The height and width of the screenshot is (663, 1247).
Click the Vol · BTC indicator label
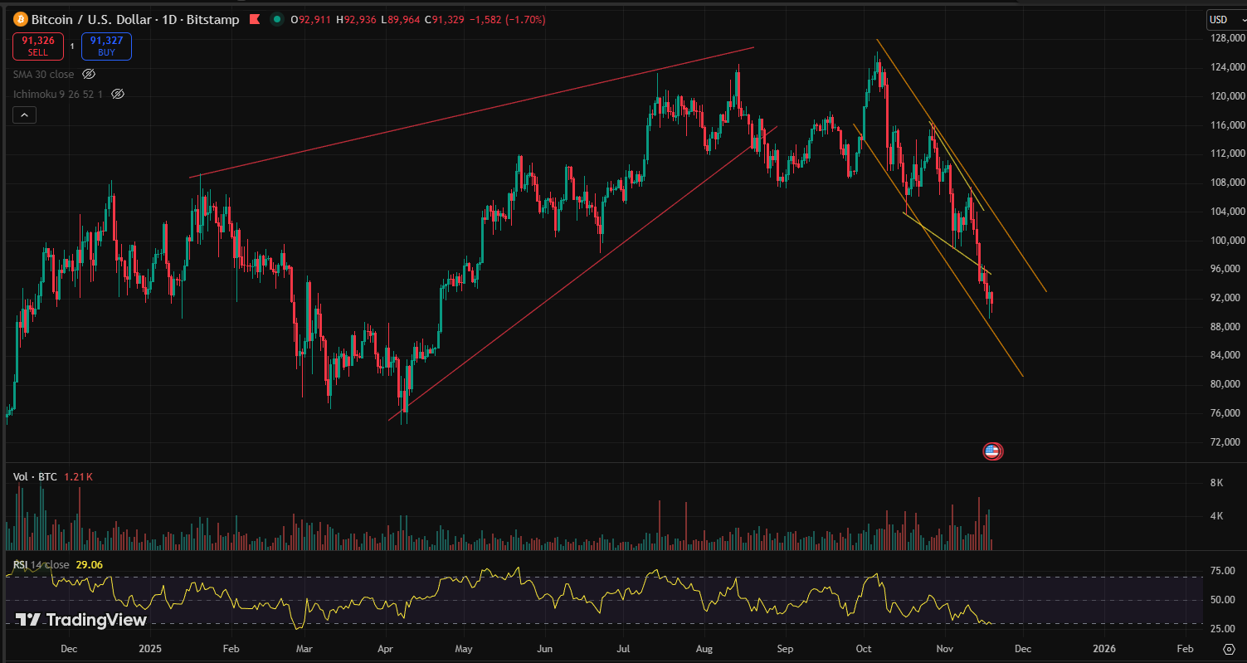point(36,477)
